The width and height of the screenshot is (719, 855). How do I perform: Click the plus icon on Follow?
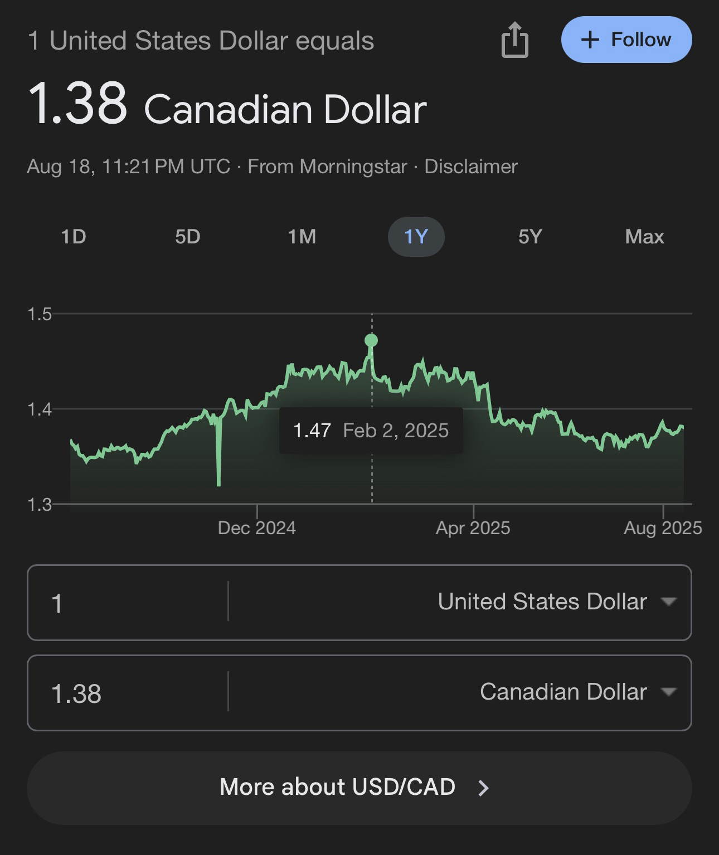tap(590, 40)
